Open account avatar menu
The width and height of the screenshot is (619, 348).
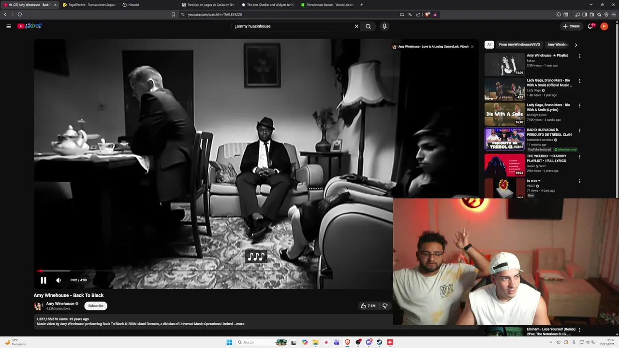[x=604, y=26]
